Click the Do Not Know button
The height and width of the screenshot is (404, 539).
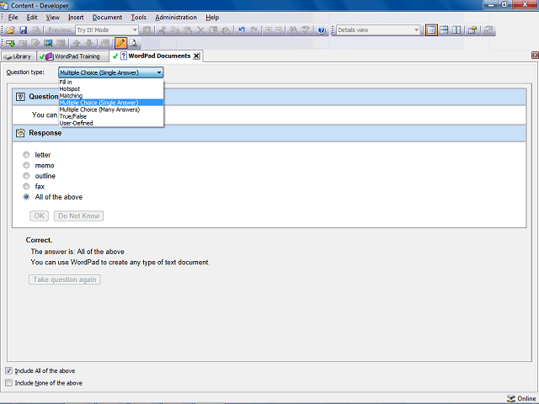point(78,215)
